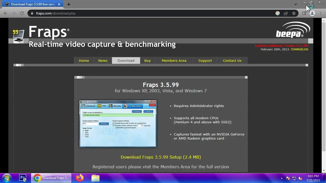This screenshot has width=326, height=183.
Task: Click the muted volume tray icon
Action: (300, 178)
